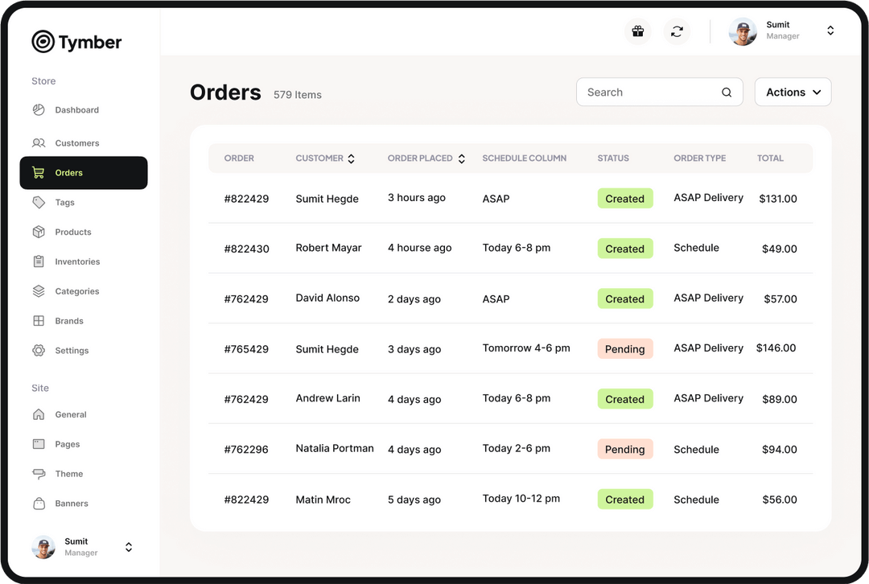The width and height of the screenshot is (869, 584).
Task: Open the Banners page
Action: click(39, 503)
